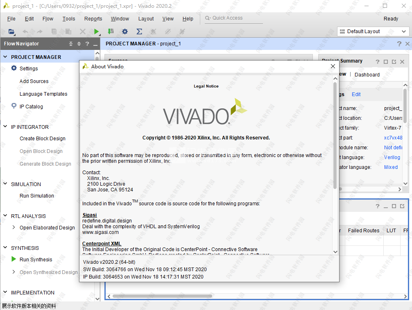
Task: Open the Default Layout dropdown
Action: [x=373, y=31]
